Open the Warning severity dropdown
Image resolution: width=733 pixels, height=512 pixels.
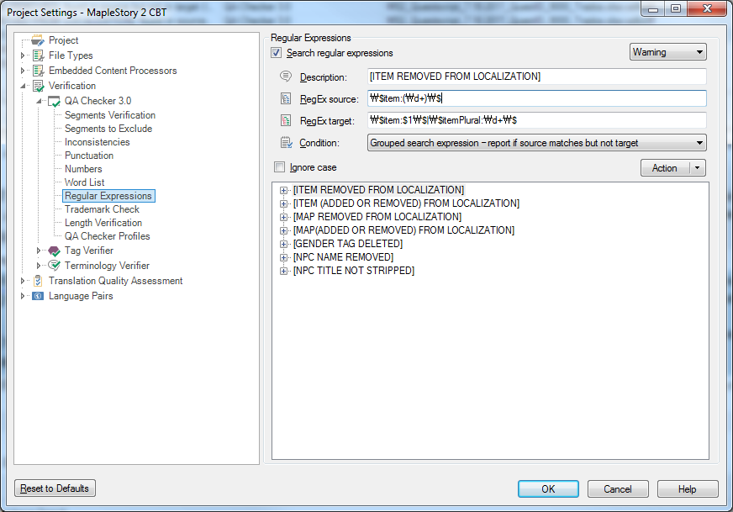[667, 52]
